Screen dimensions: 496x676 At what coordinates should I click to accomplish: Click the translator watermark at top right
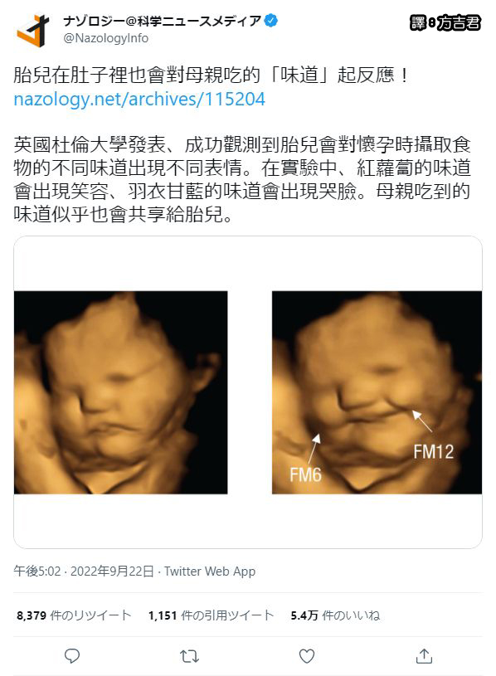pyautogui.click(x=445, y=23)
